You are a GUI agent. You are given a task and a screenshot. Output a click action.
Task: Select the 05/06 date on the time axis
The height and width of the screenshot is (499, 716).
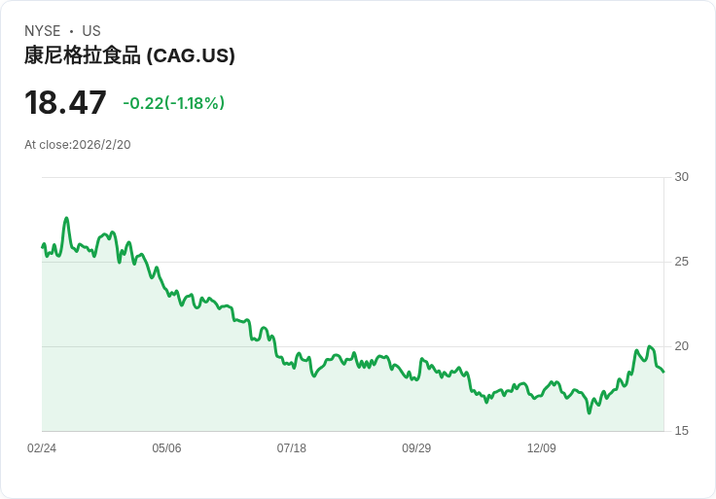point(166,448)
